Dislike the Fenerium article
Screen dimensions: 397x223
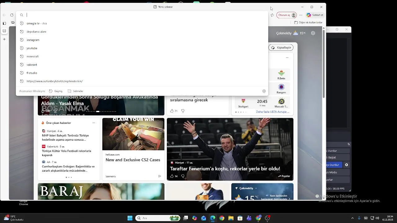[x=183, y=176]
